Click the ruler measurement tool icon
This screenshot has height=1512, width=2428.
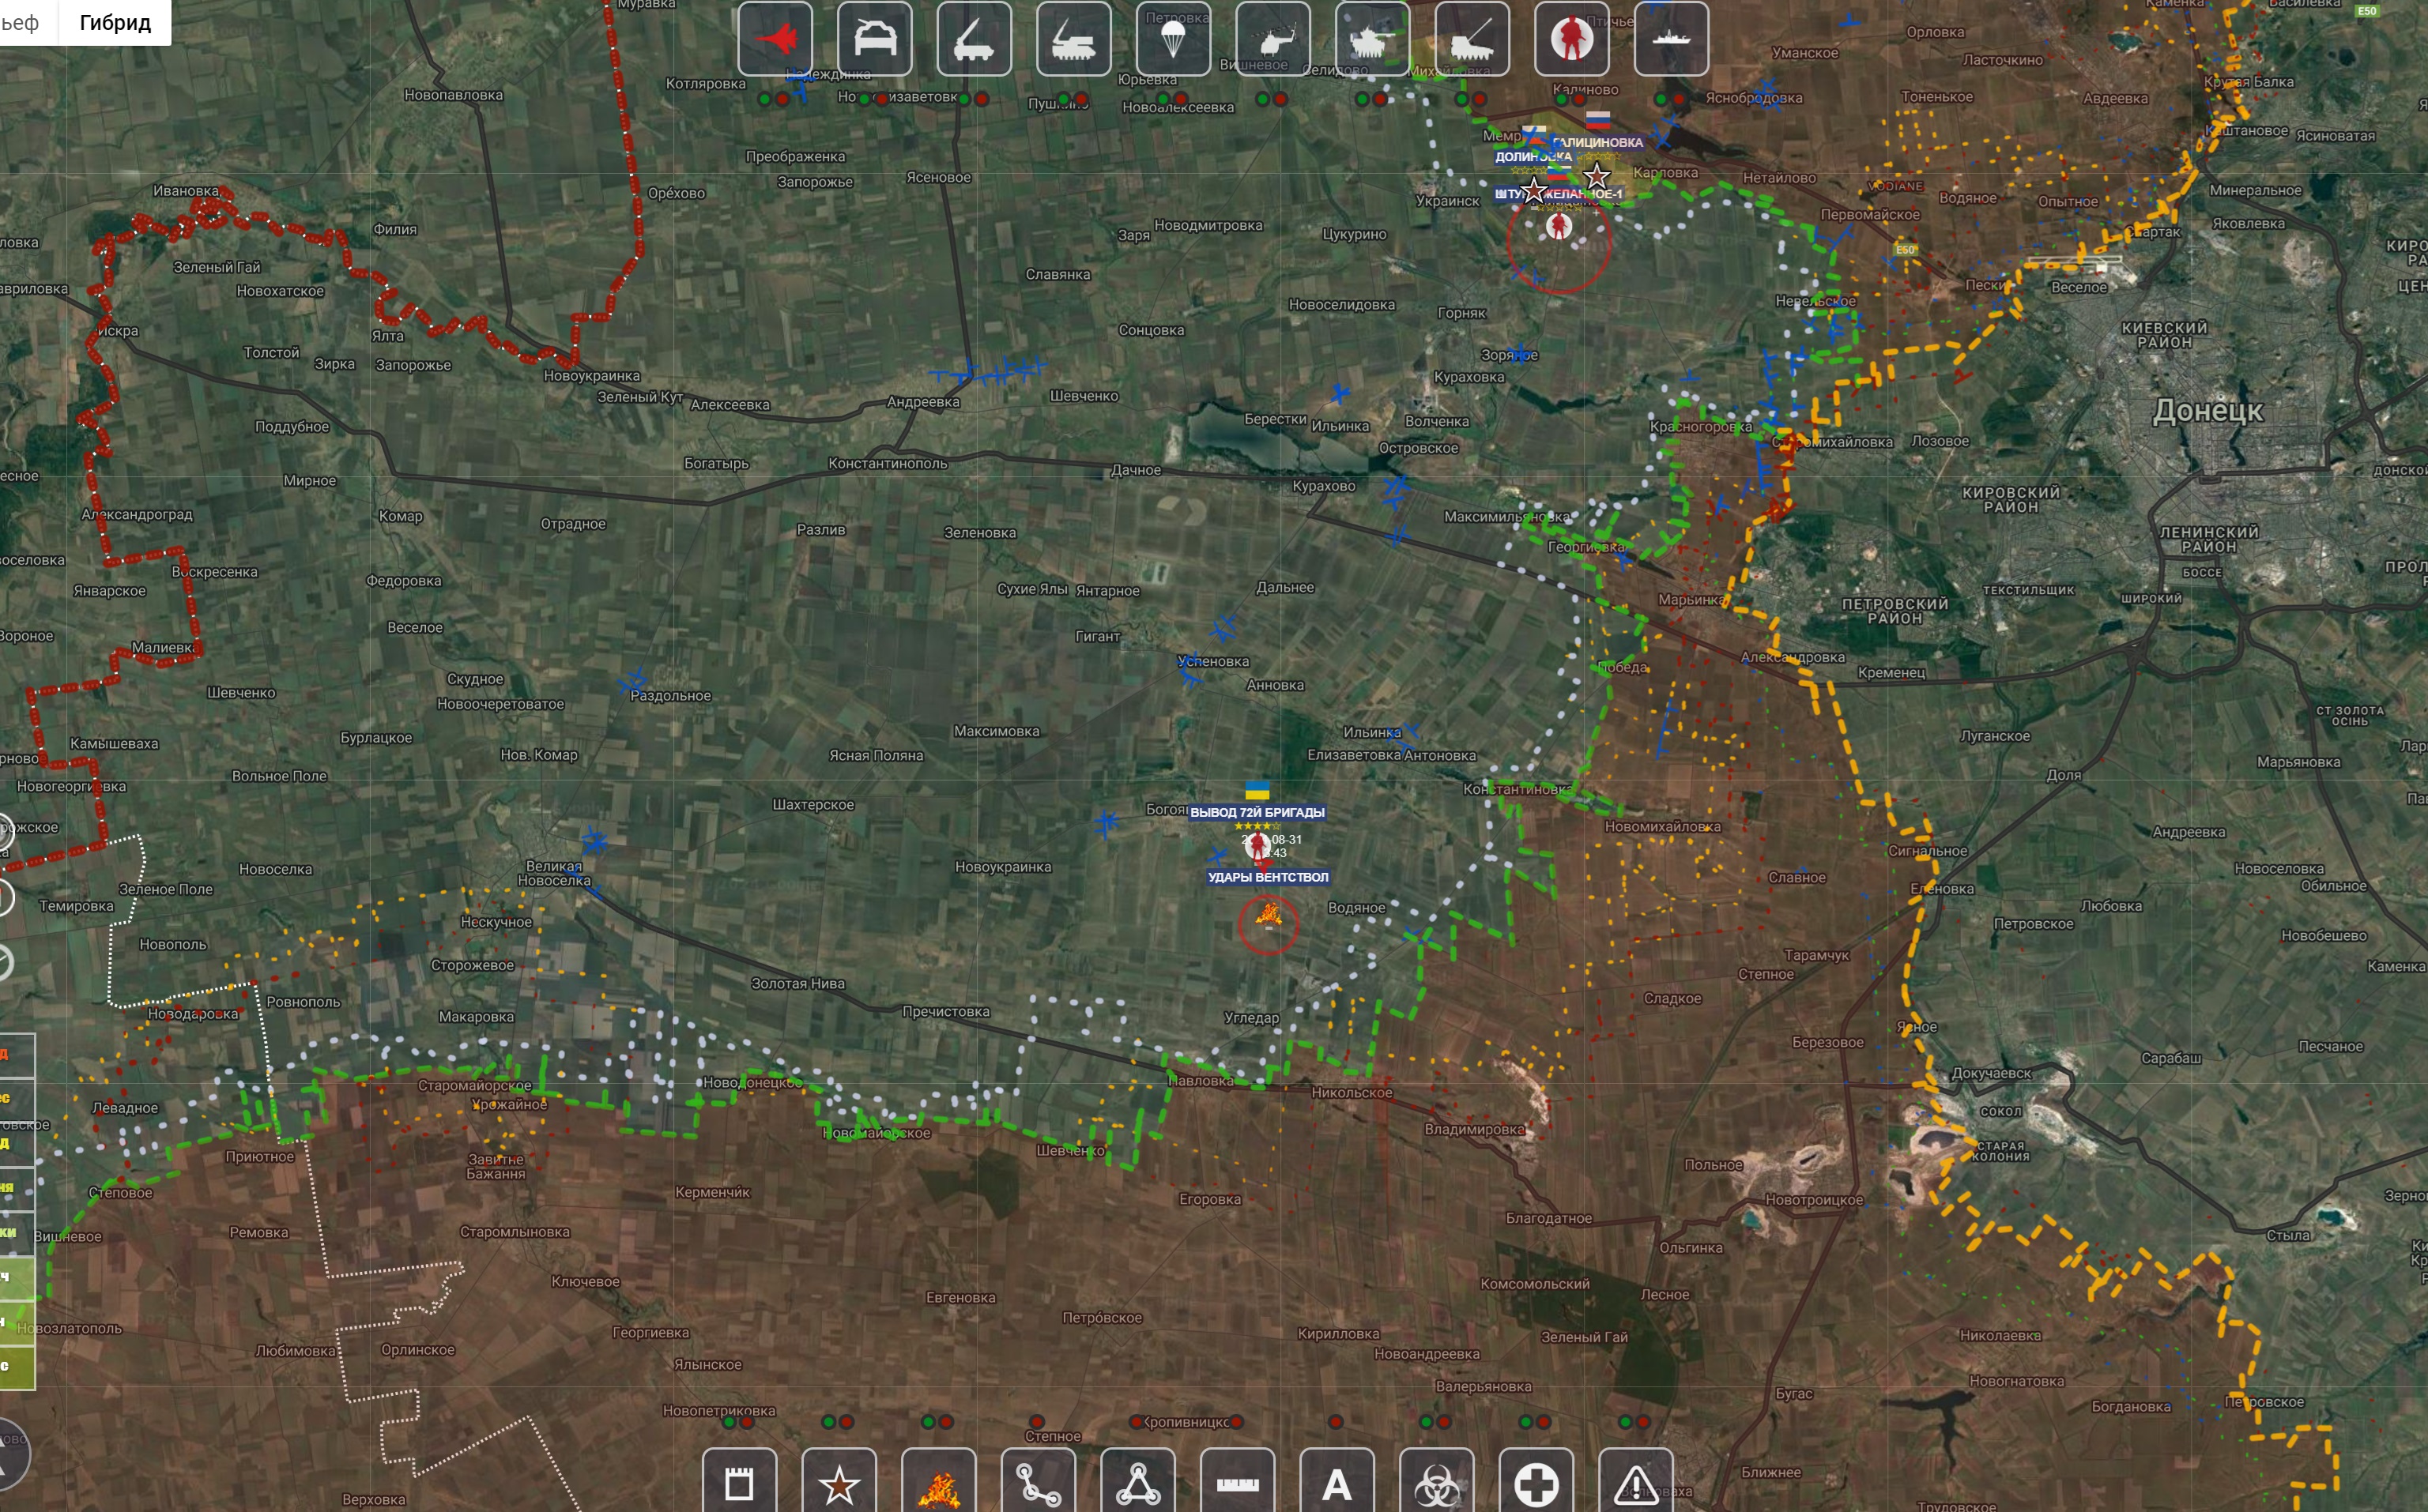[x=1238, y=1484]
